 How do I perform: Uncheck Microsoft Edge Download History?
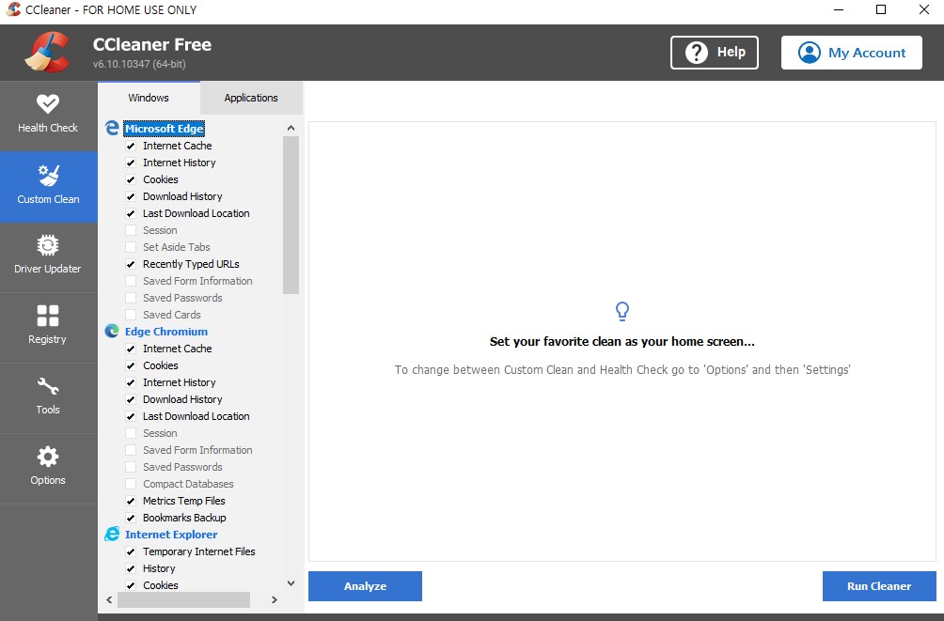(x=131, y=196)
